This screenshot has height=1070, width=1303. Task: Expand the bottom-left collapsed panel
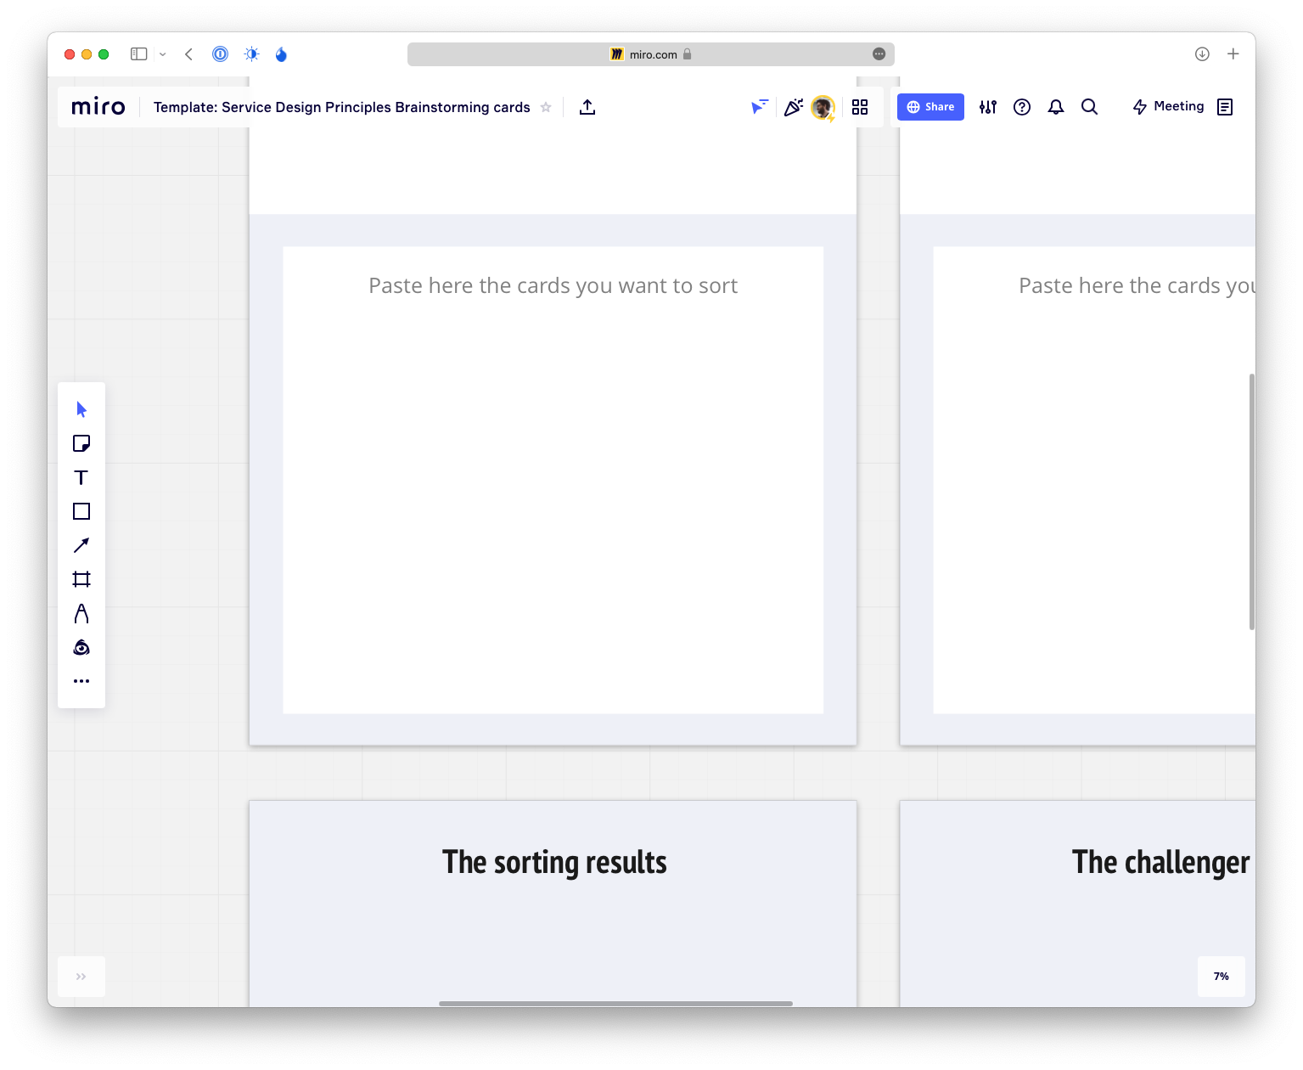tap(81, 977)
